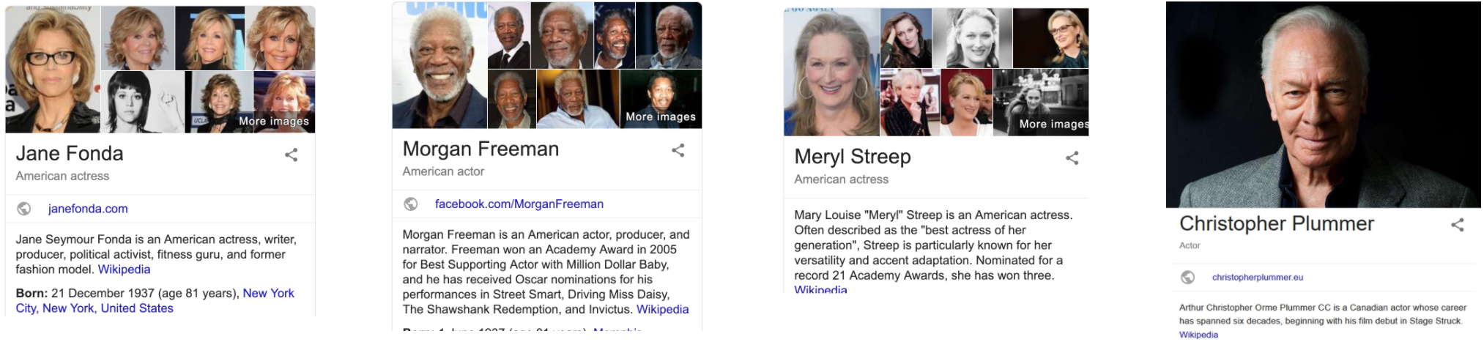This screenshot has height=364, width=1484.
Task: Click globe icon beside janefonda.com
Action: point(24,209)
